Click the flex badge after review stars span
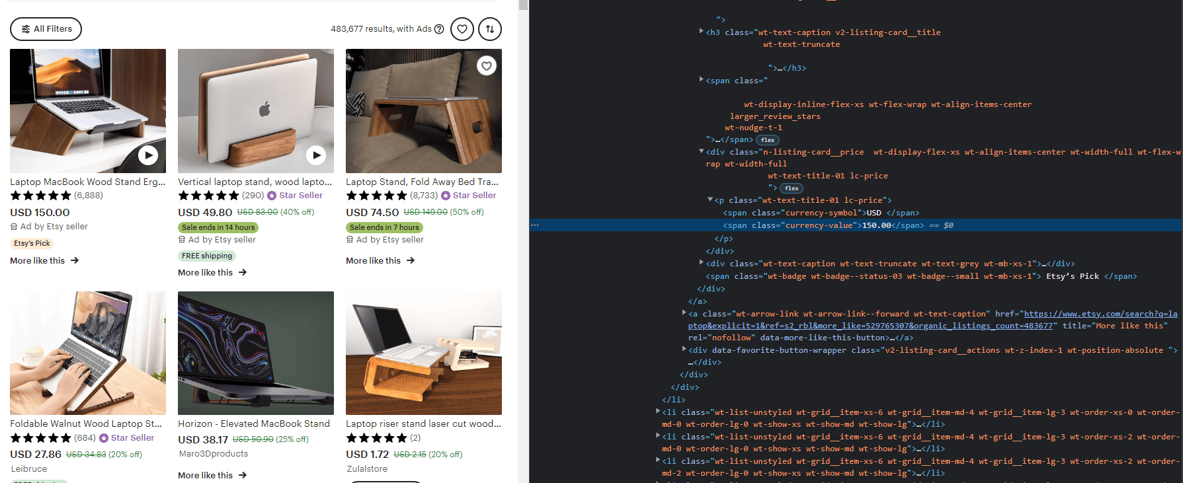 coord(768,140)
